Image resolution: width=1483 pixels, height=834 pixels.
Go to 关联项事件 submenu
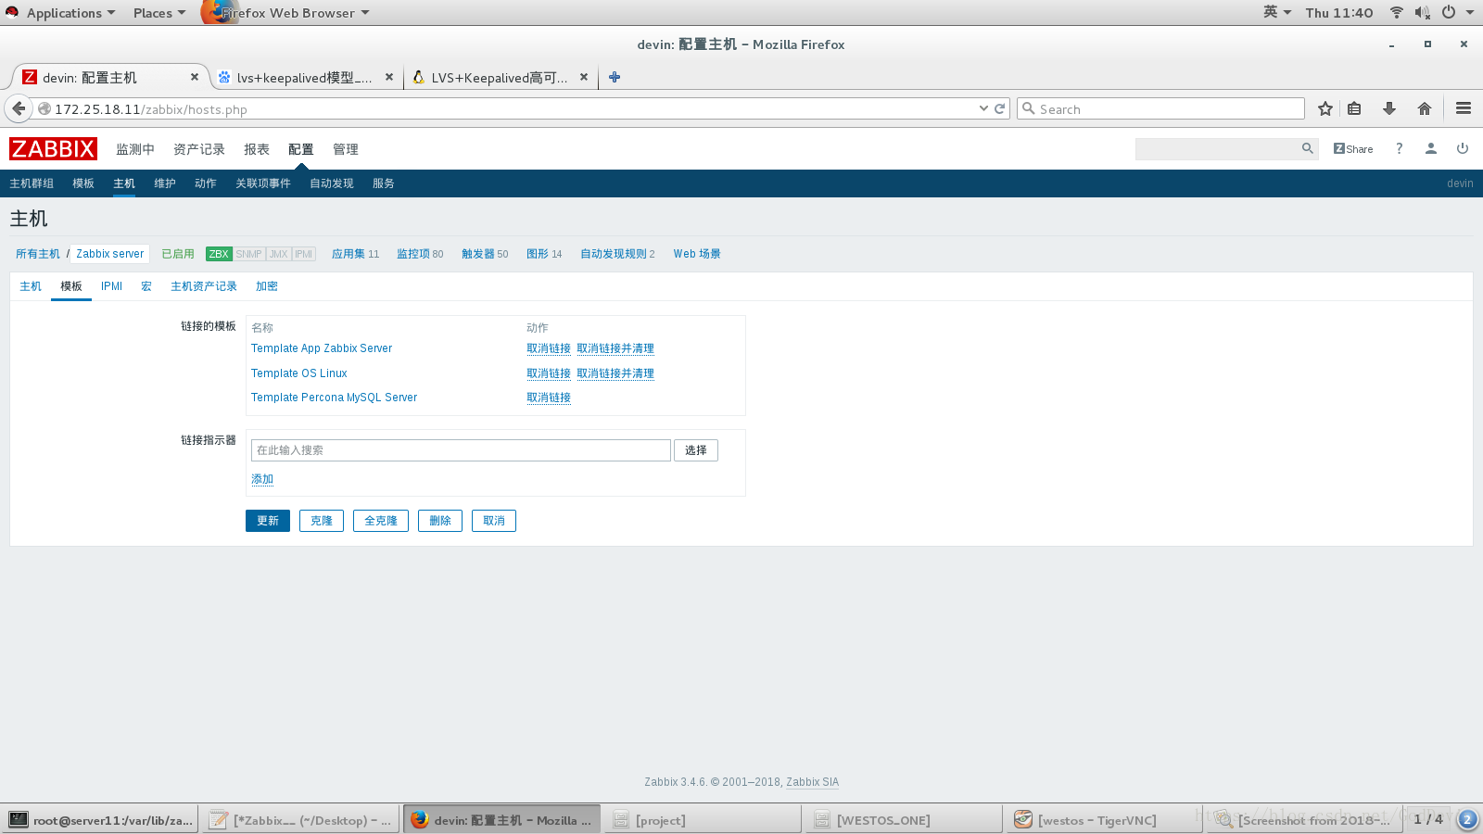(x=263, y=183)
